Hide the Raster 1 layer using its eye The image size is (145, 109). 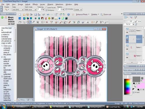(x=127, y=32)
